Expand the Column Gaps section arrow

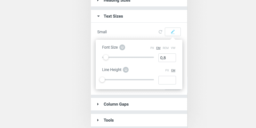(98, 104)
